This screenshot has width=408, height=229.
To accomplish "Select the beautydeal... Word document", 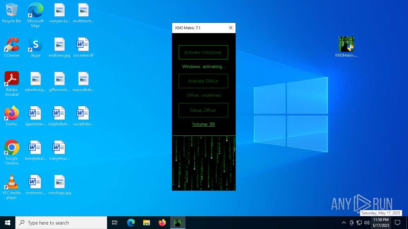I will (x=35, y=150).
